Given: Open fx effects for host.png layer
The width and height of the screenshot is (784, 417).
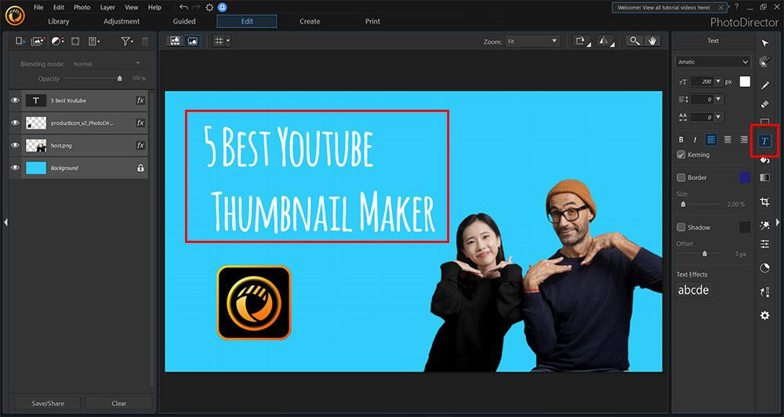Looking at the screenshot, I should click(140, 146).
